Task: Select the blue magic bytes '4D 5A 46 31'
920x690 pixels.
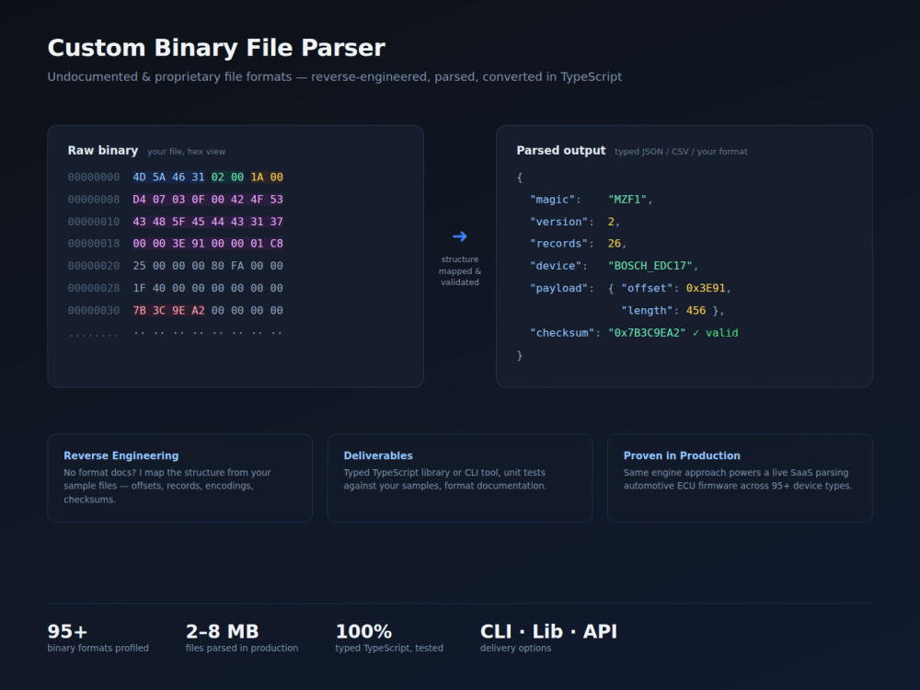Action: (x=168, y=178)
